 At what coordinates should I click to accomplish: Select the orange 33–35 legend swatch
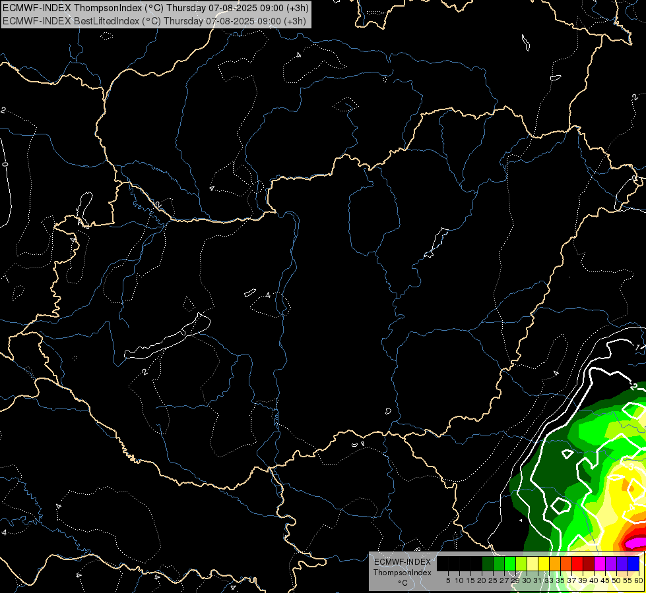(555, 564)
